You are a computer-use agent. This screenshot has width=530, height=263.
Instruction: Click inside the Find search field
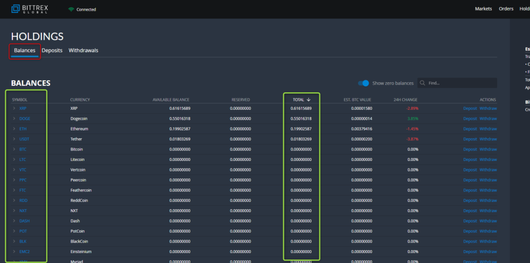[x=457, y=83]
